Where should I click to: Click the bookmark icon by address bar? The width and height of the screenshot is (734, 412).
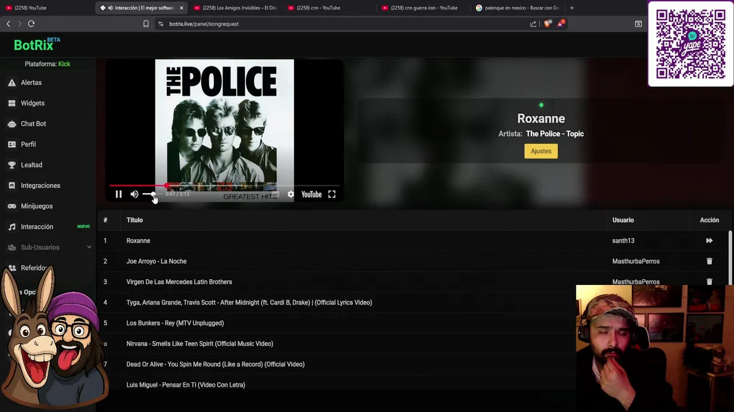pos(146,23)
